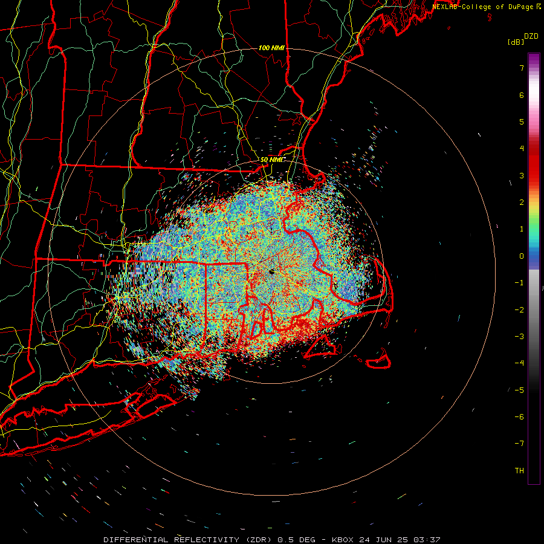
Task: Click the [dB] units label
Action: tap(516, 42)
